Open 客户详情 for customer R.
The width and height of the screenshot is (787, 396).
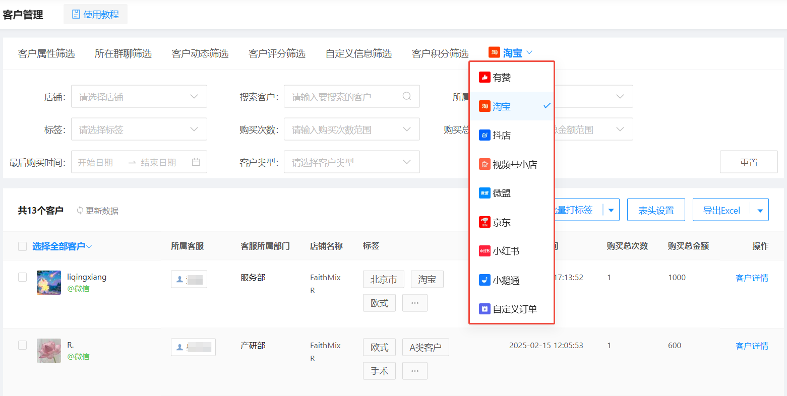click(x=752, y=346)
